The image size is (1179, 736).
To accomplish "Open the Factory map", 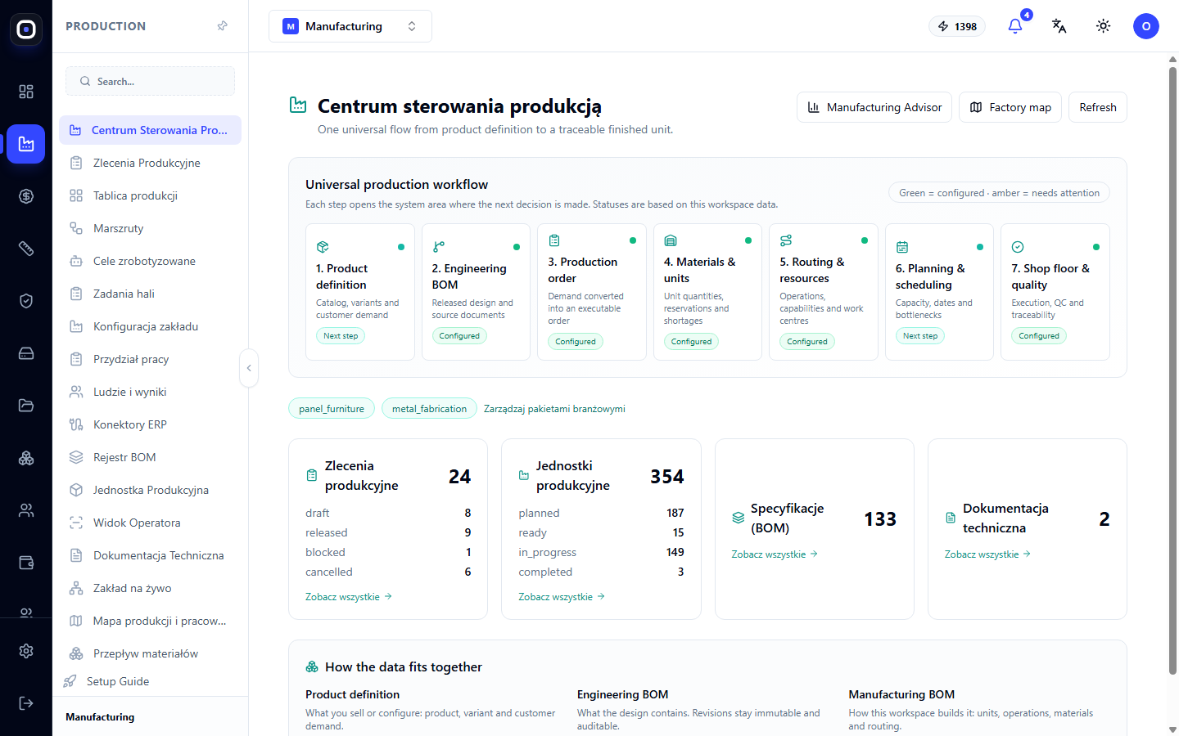I will pyautogui.click(x=1010, y=107).
